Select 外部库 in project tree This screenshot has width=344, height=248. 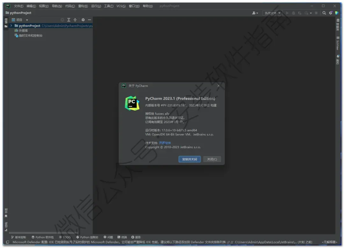coord(21,31)
